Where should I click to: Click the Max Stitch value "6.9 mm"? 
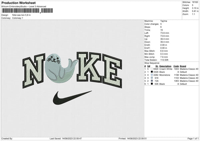[164, 51]
